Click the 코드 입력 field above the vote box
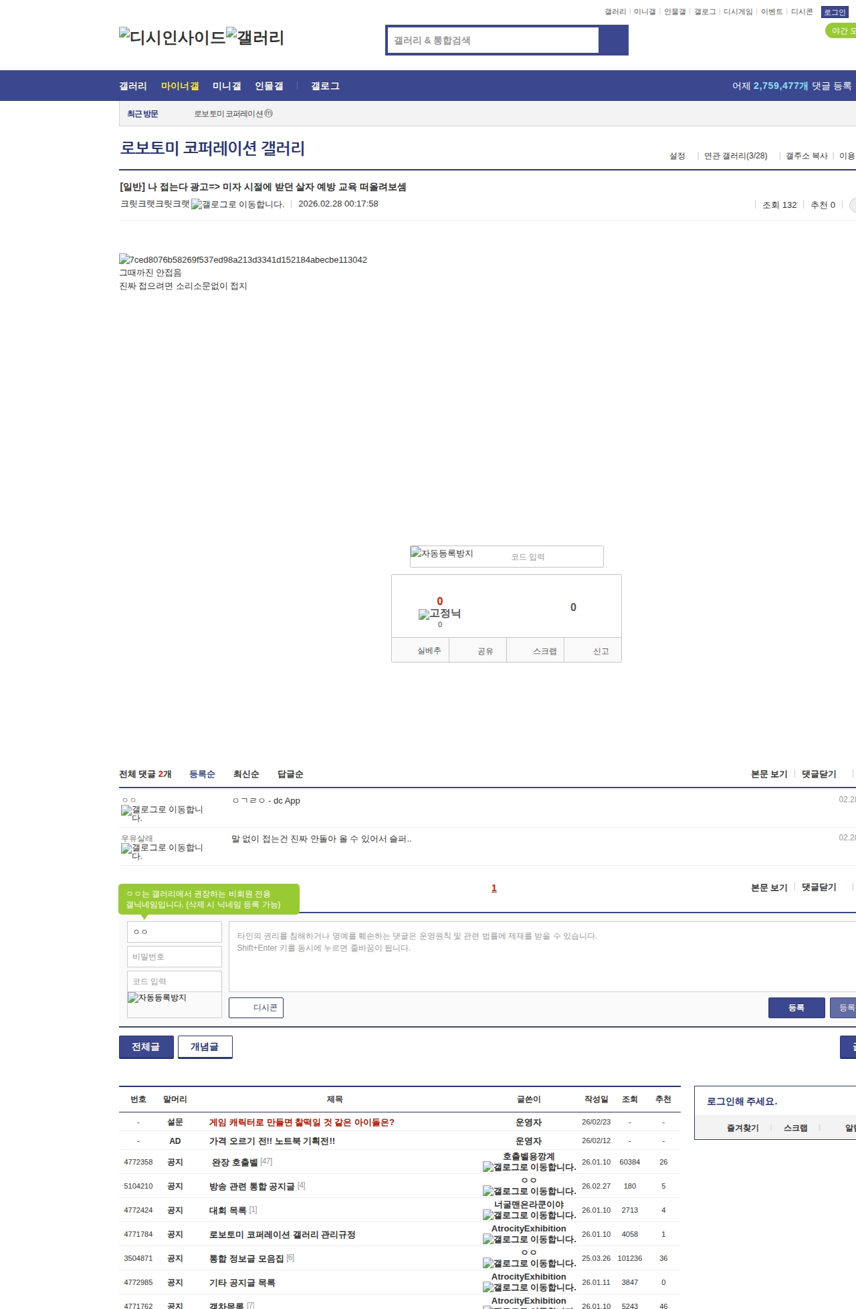 tap(554, 557)
